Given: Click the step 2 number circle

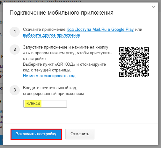Looking at the screenshot, I should pyautogui.click(x=15, y=50).
